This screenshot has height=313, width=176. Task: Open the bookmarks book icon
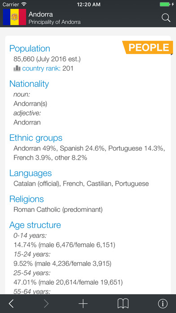(x=123, y=304)
